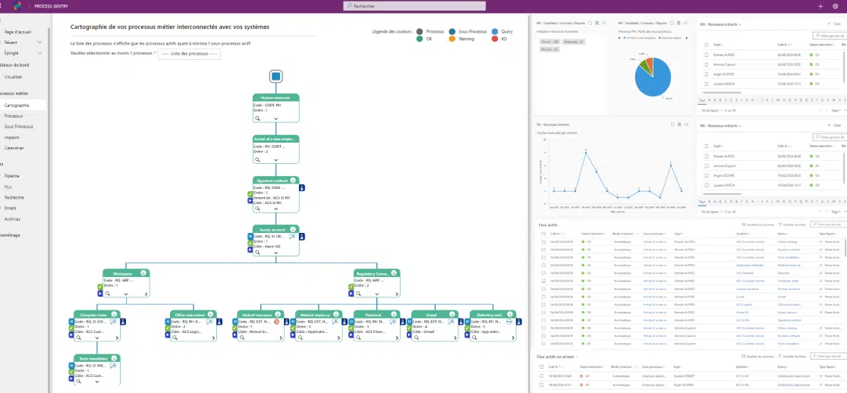
Task: Go to Sous Processus in the sidebar
Action: pyautogui.click(x=19, y=127)
